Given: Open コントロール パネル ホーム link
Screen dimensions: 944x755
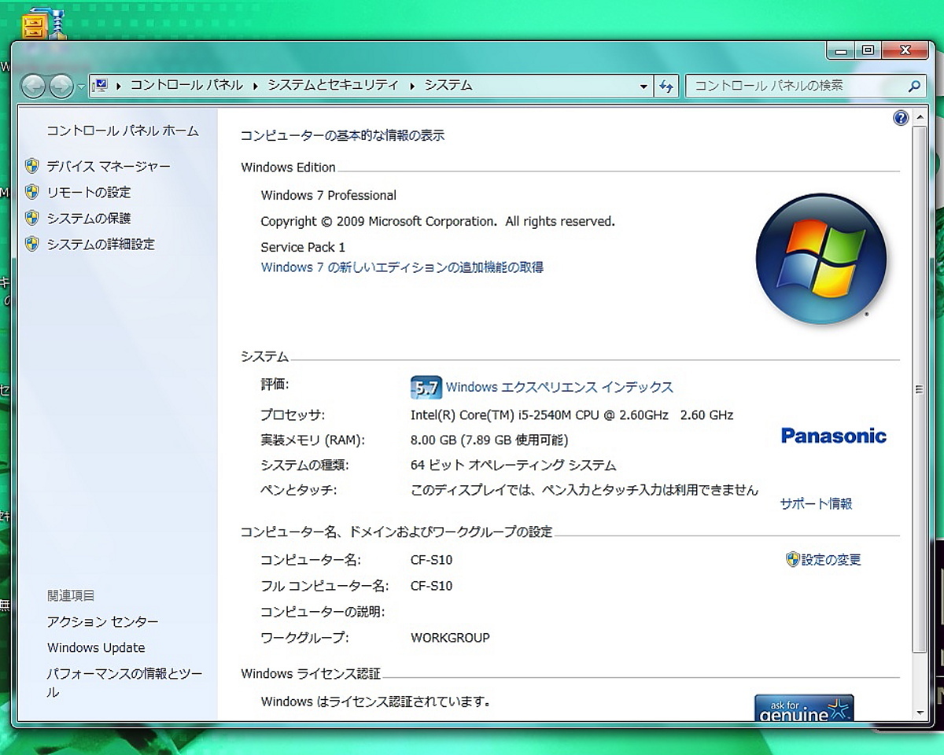Looking at the screenshot, I should [x=123, y=131].
